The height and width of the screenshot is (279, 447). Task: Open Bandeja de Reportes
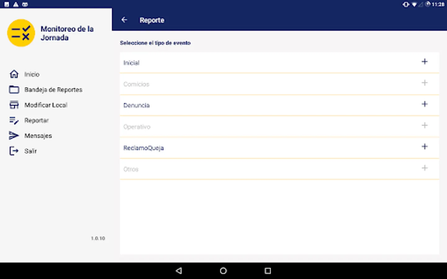(53, 90)
